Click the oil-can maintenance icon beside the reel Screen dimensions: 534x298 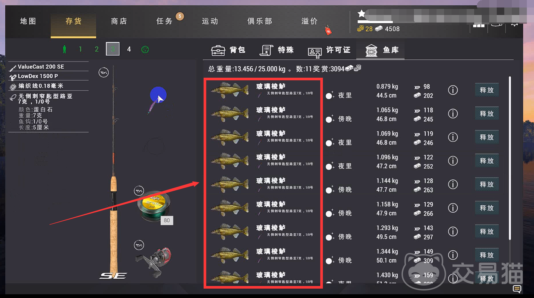coord(139,245)
